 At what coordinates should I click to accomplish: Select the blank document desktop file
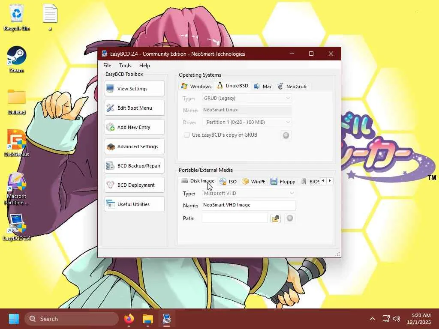click(x=50, y=17)
